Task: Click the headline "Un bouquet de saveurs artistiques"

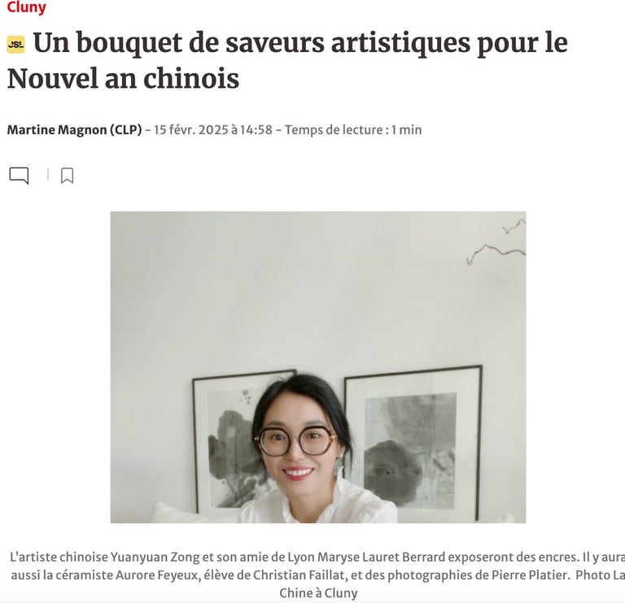Action: pyautogui.click(x=251, y=42)
